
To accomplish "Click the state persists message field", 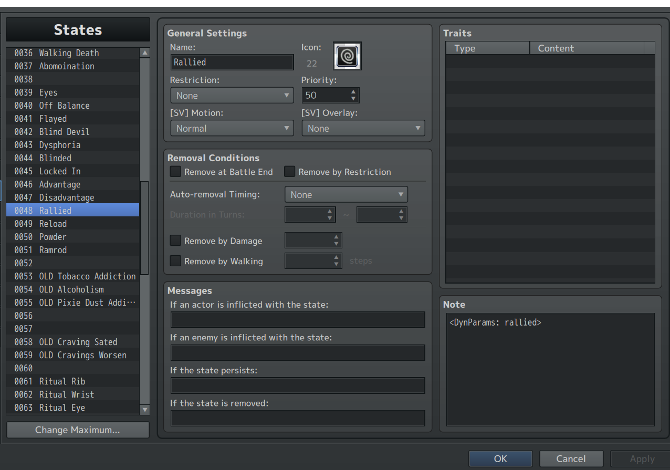I will [298, 385].
